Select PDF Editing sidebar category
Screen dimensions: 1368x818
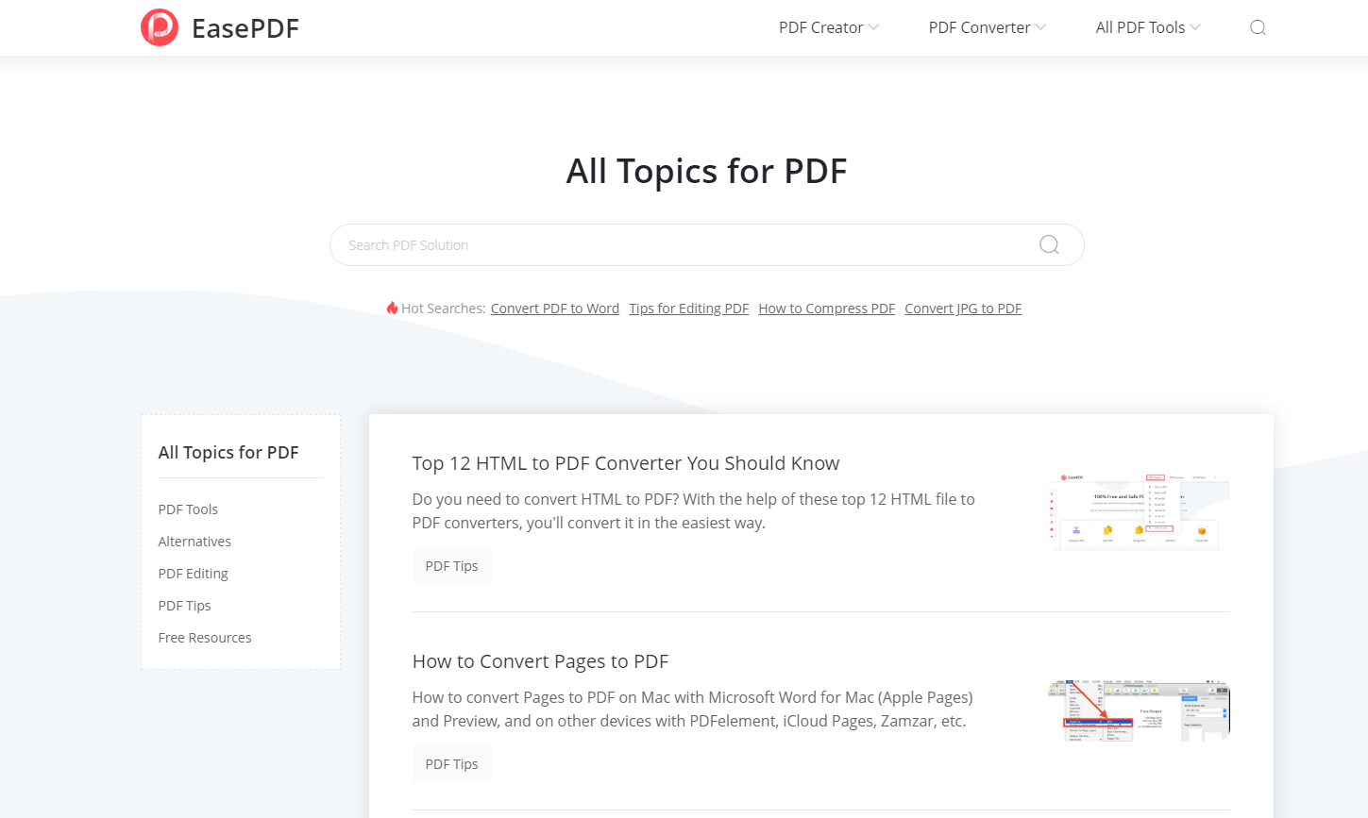coord(194,574)
